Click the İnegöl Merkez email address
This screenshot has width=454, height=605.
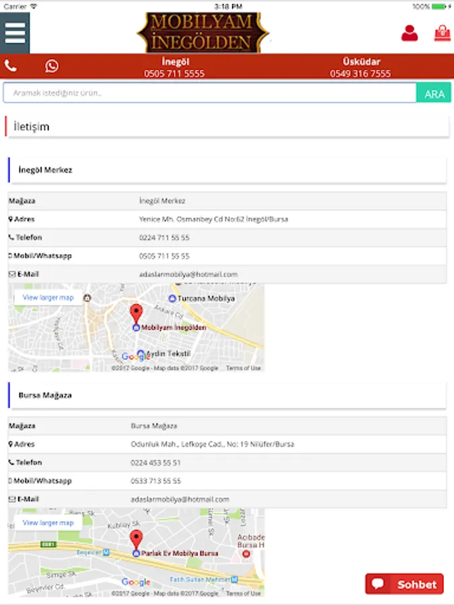tap(188, 274)
